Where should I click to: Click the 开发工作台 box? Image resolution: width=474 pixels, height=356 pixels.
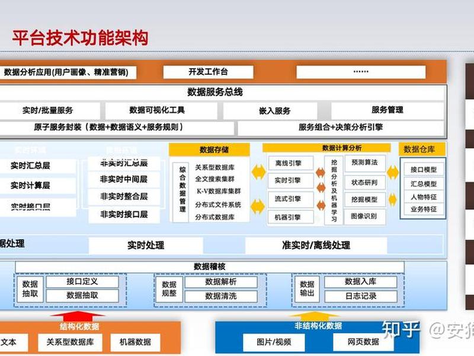(x=208, y=72)
